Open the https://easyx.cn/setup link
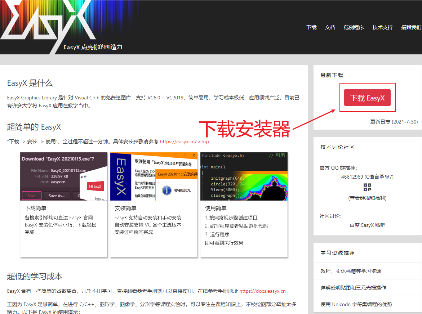The height and width of the screenshot is (314, 422). pyautogui.click(x=184, y=142)
